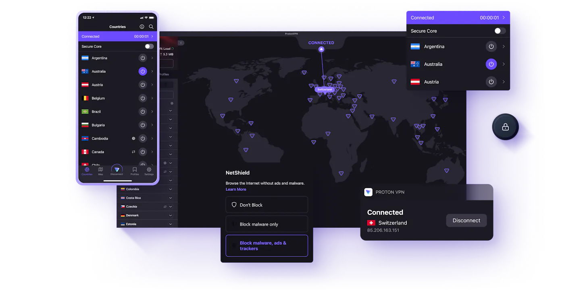Expand the Colombia server list
583x291 pixels.
(x=171, y=189)
